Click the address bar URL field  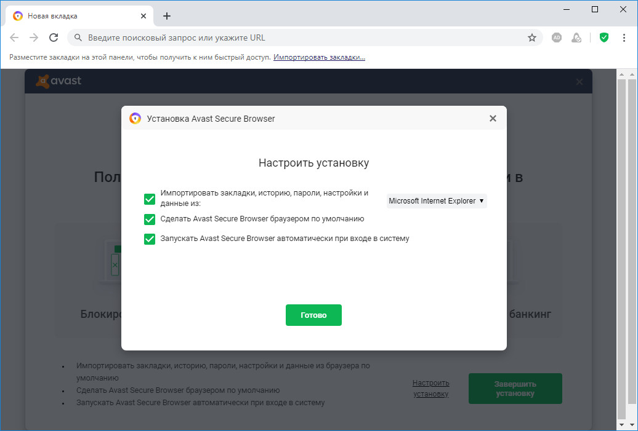tap(305, 38)
